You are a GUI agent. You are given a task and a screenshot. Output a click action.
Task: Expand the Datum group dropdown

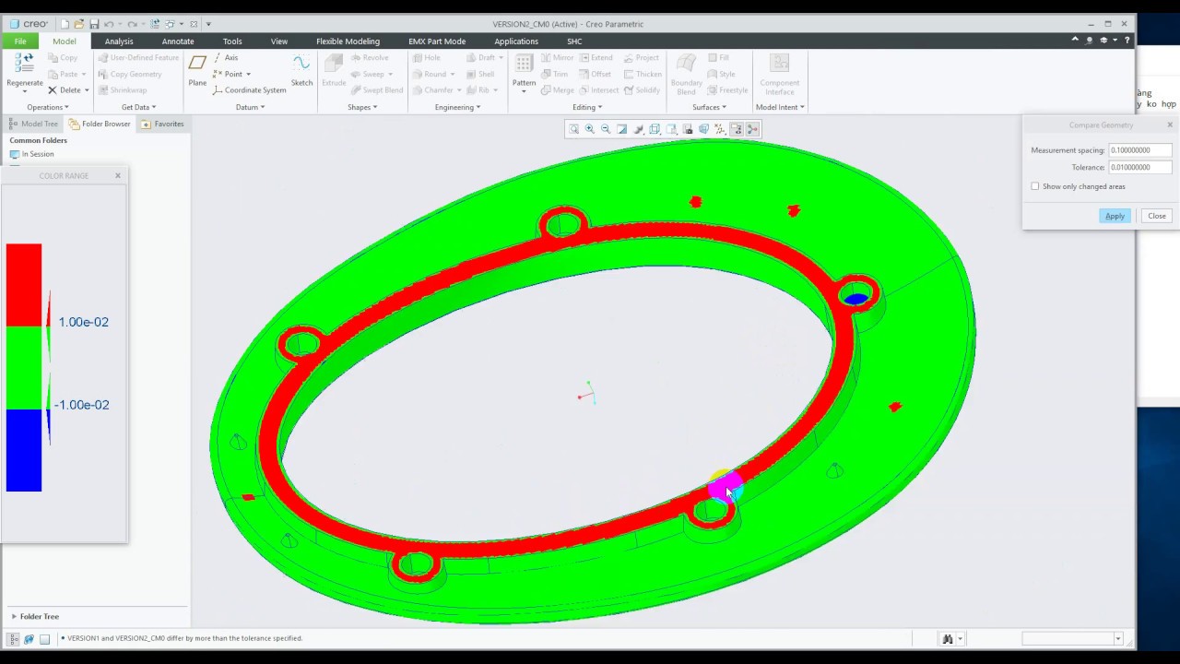click(250, 107)
